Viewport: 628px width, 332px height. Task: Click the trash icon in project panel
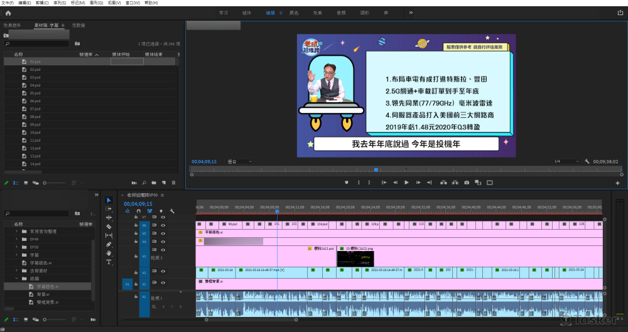173,183
